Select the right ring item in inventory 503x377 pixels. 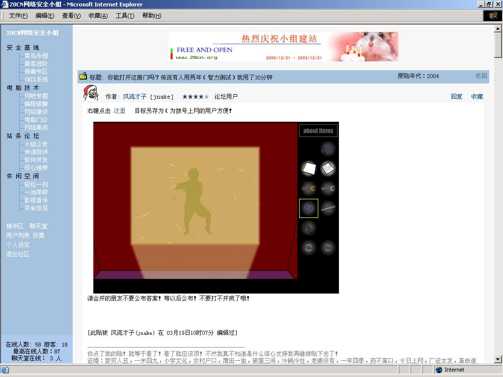[328, 247]
